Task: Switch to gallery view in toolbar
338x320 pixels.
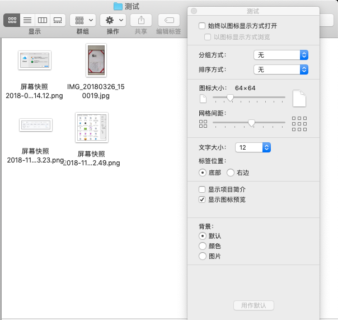Action: pyautogui.click(x=58, y=20)
